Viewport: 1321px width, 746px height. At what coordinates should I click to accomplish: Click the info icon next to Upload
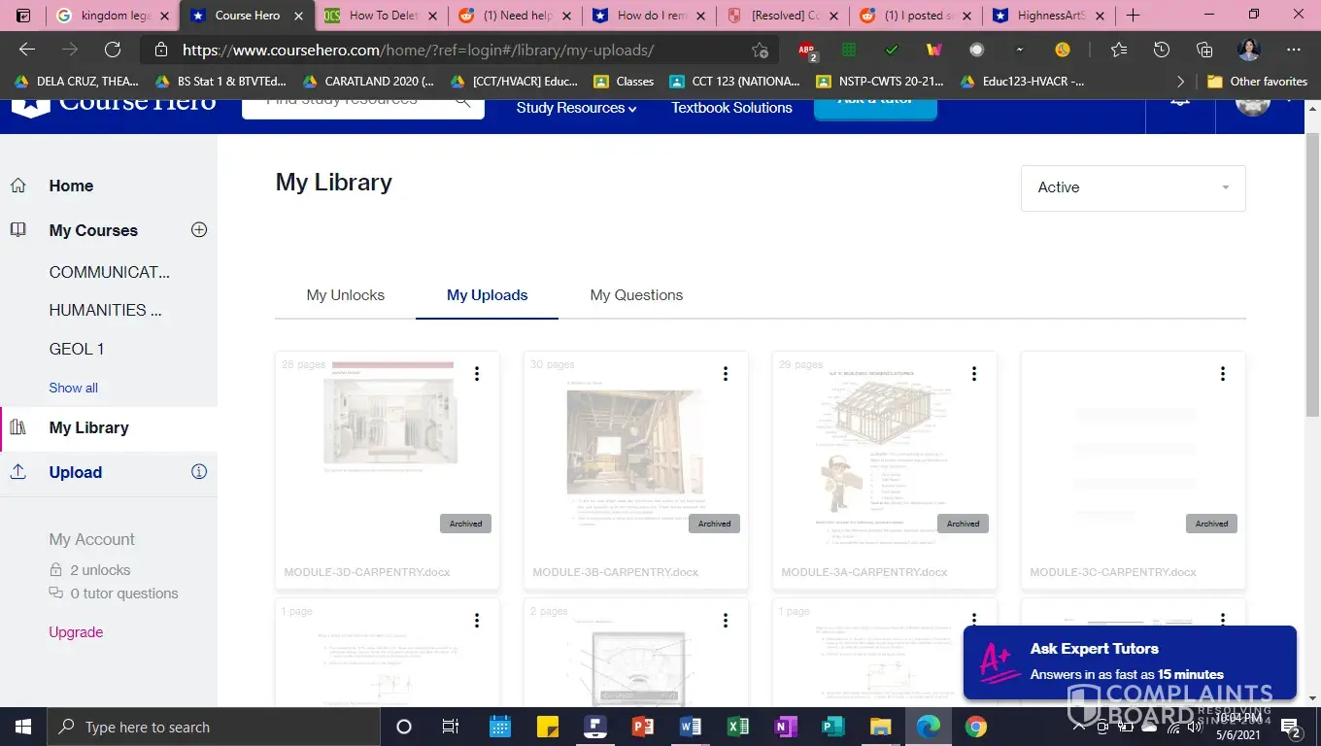point(199,472)
